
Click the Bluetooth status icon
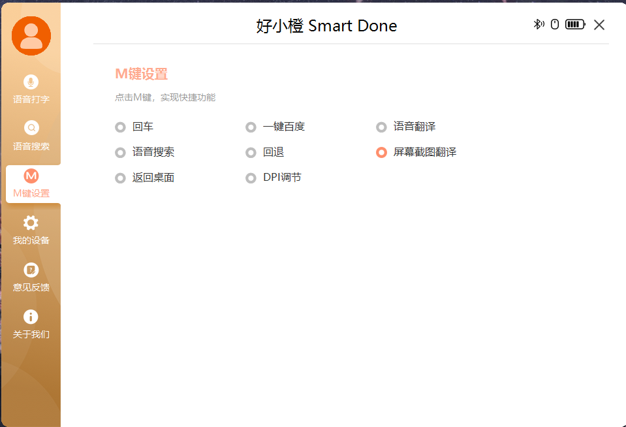pos(539,24)
